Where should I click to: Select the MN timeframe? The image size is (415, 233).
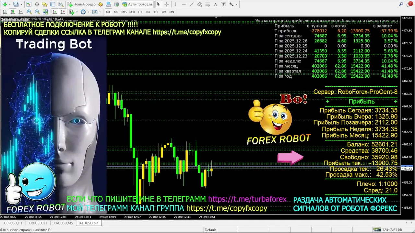[172, 12]
